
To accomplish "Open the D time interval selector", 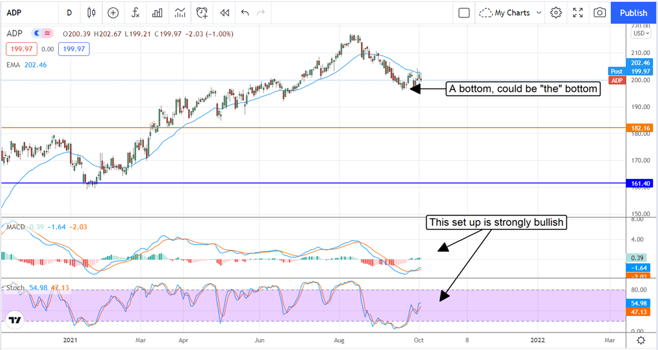I will [69, 12].
